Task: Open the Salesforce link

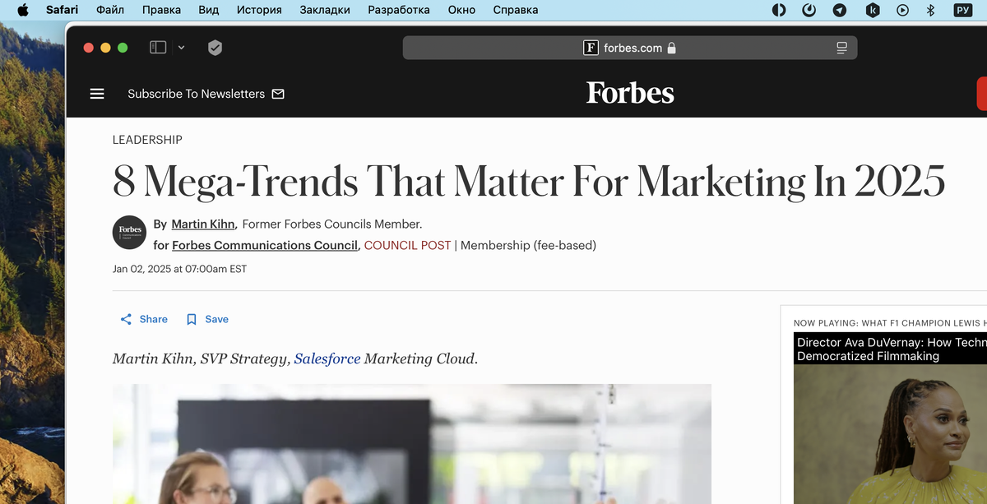Action: coord(327,358)
